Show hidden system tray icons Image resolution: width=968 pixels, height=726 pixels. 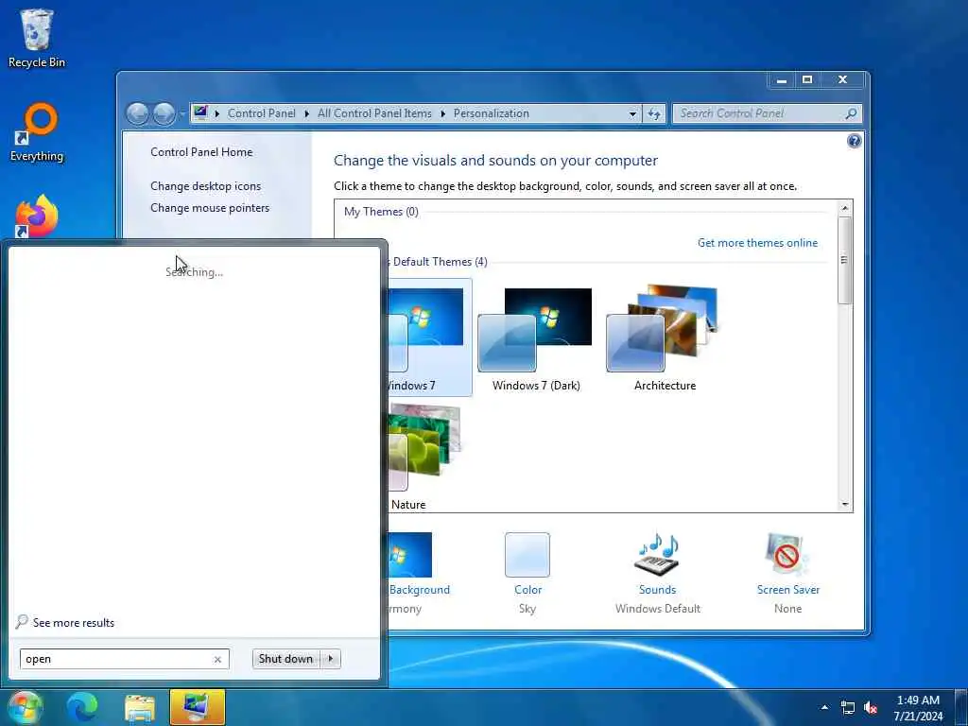pos(824,707)
